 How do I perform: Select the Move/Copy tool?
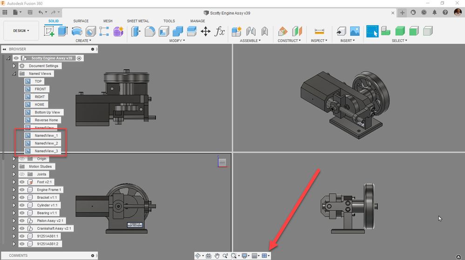[x=205, y=31]
